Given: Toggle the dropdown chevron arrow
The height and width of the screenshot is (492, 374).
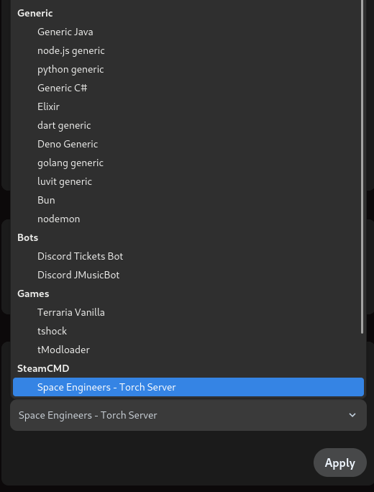Looking at the screenshot, I should click(352, 415).
